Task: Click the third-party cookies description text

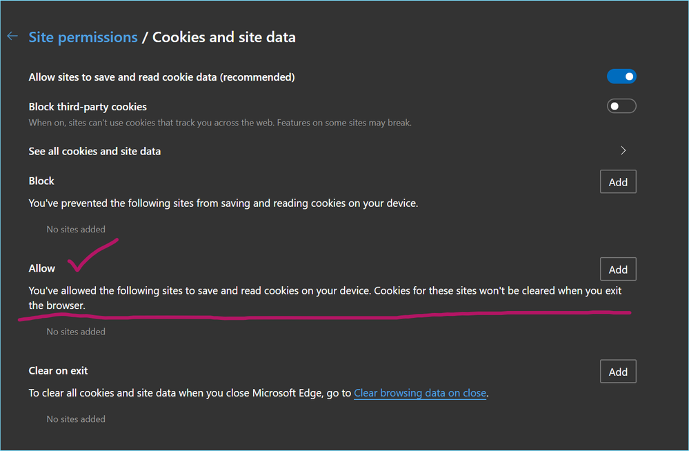Action: (220, 123)
